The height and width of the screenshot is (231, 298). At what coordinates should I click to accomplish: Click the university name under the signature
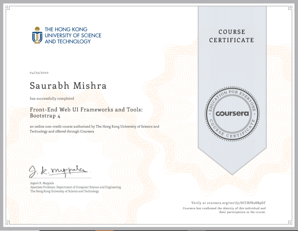point(65,191)
